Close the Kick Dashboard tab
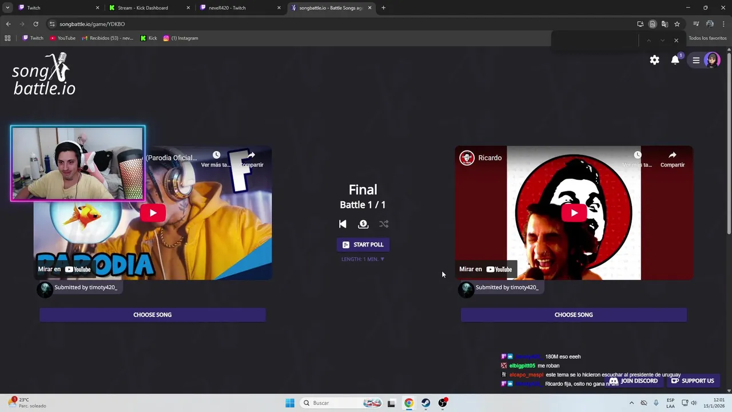The height and width of the screenshot is (412, 732). (188, 8)
